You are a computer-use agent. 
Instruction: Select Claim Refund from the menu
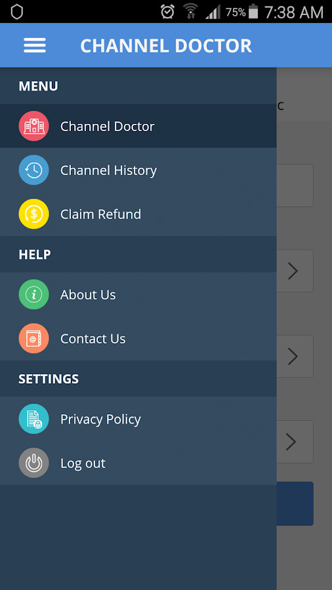click(x=138, y=214)
